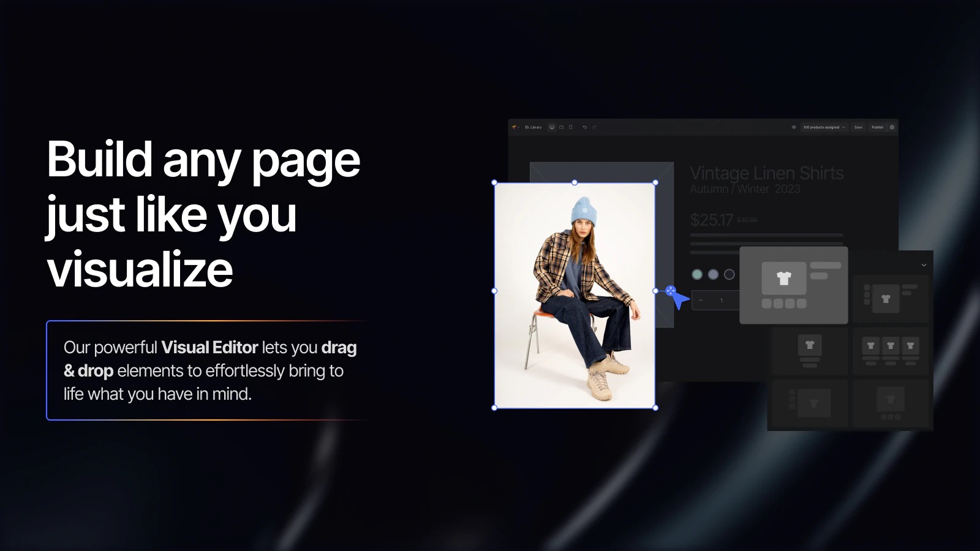This screenshot has width=980, height=551.
Task: Select the 'Vintage Linen Shirts' product title
Action: [x=767, y=173]
